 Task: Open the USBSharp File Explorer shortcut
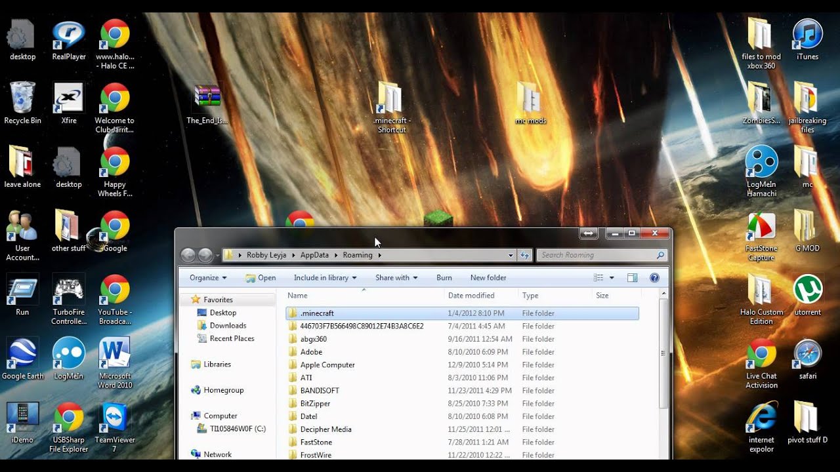(69, 427)
